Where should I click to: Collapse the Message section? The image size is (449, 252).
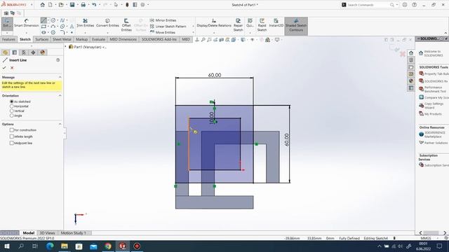tap(60, 77)
